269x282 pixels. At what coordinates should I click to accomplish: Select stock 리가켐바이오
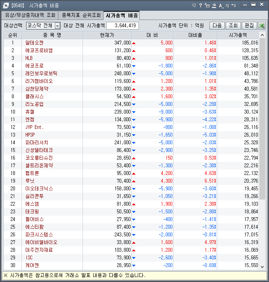39,81
